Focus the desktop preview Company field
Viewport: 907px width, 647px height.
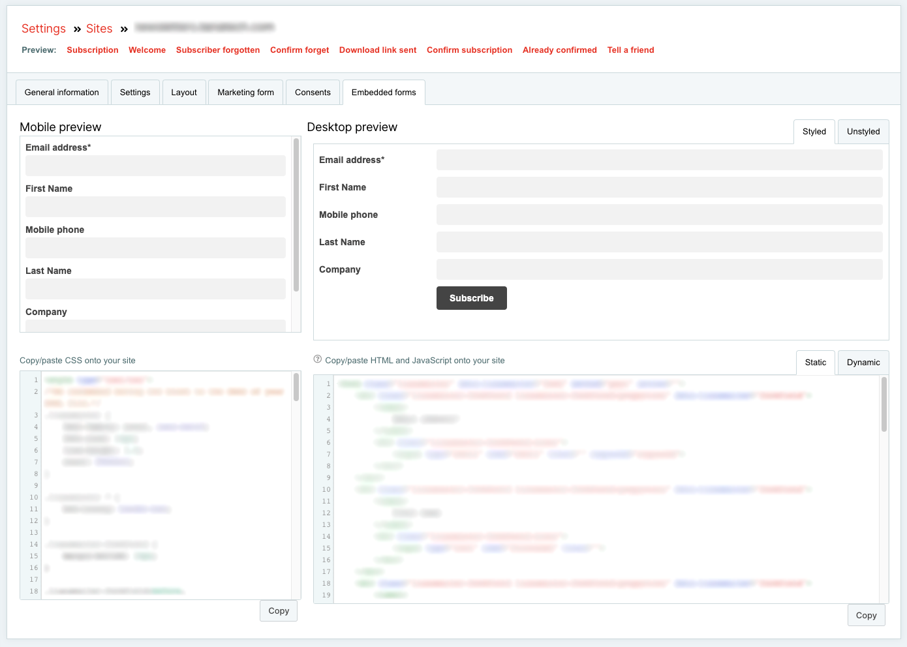click(x=660, y=269)
